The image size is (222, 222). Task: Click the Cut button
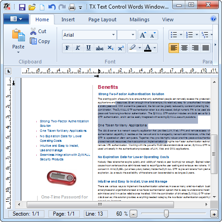pyautogui.click(x=38, y=31)
